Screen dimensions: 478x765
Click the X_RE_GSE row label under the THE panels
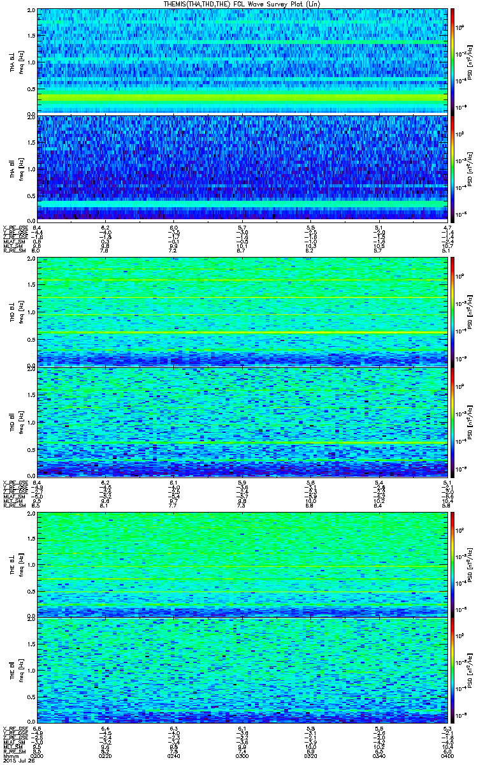point(14,729)
